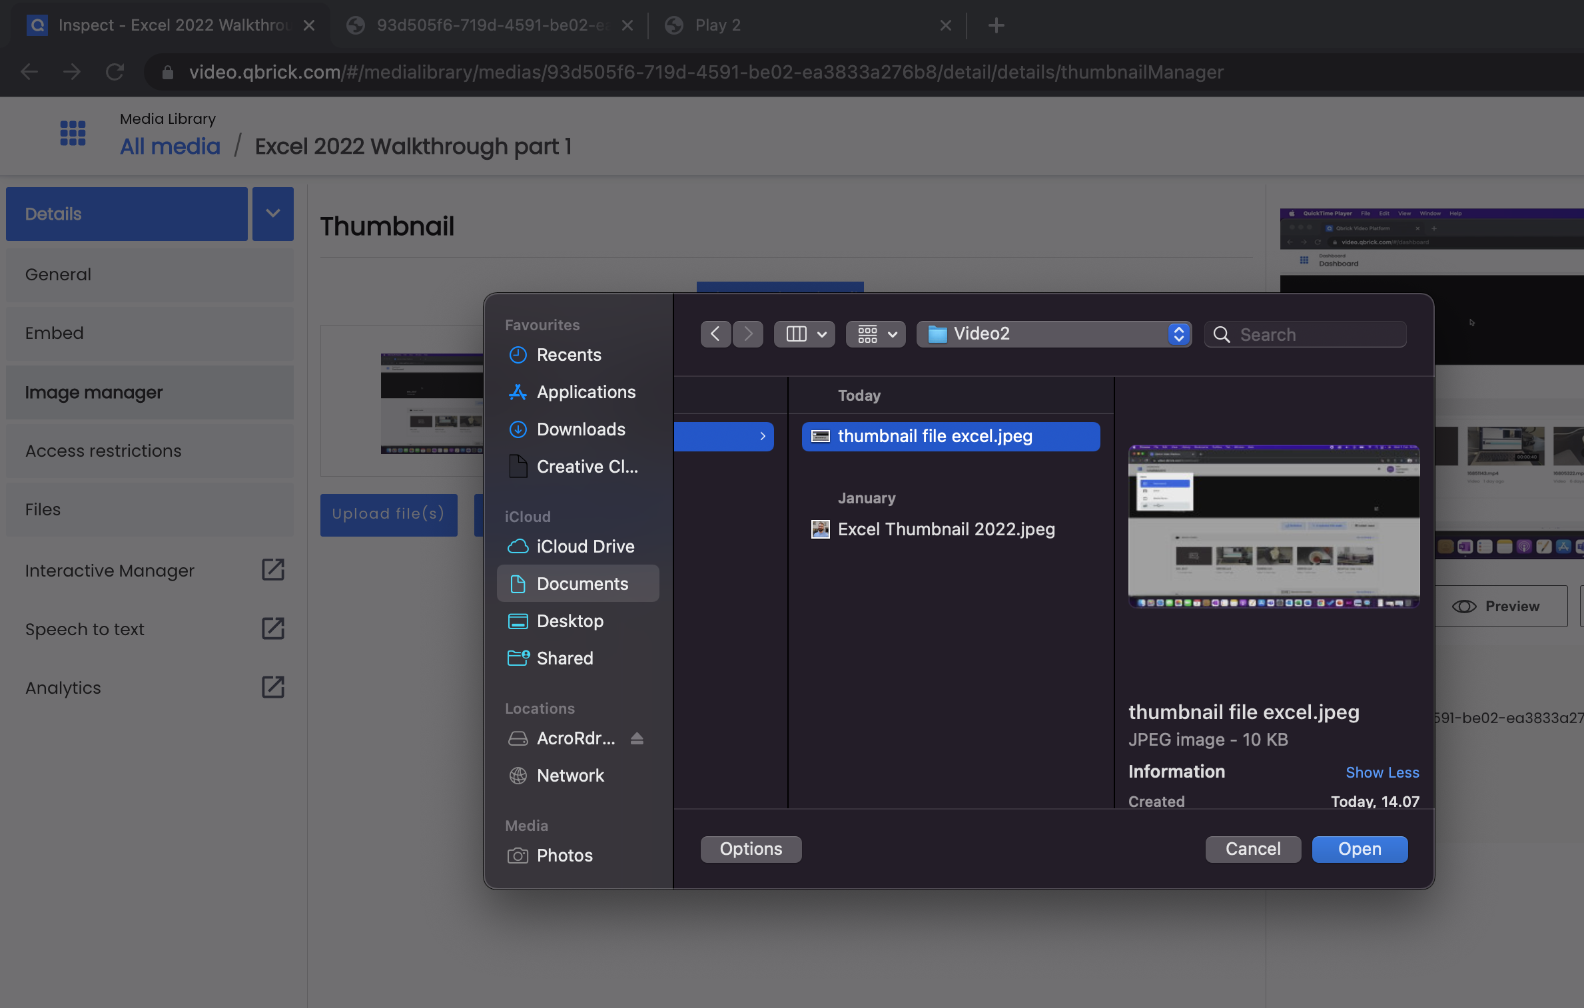1584x1008 pixels.
Task: Open the Video2 folder path popup
Action: coord(1054,334)
